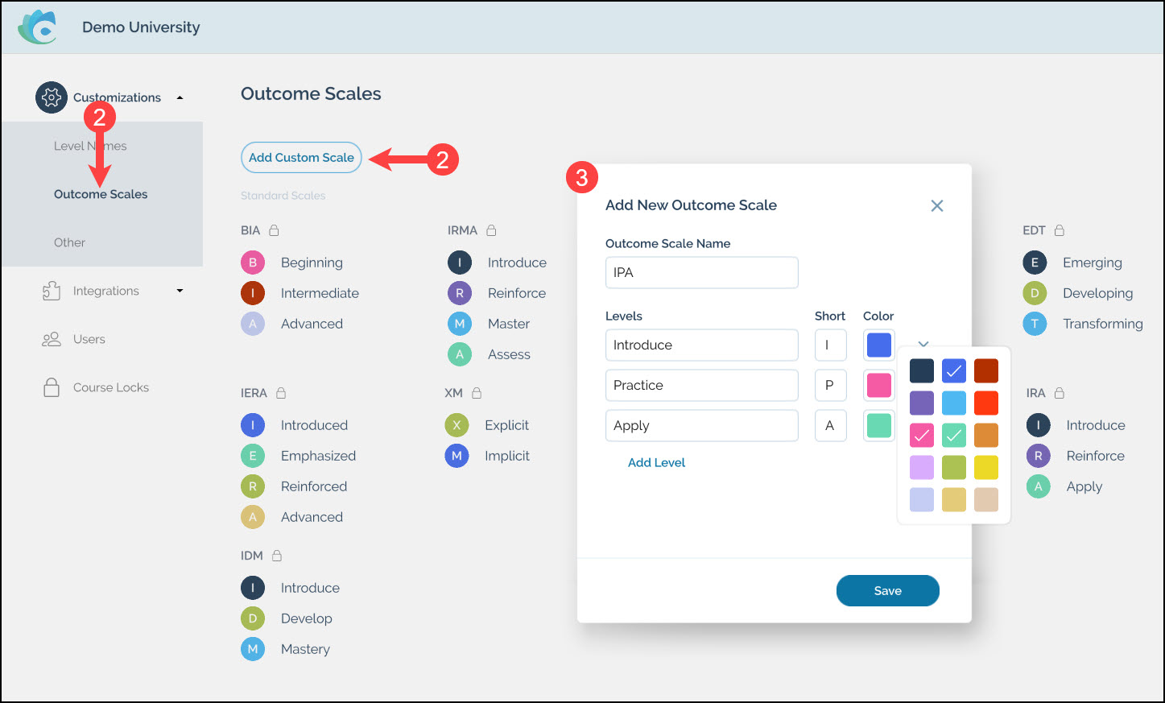
Task: Pick the light lilac palette color
Action: point(922,467)
